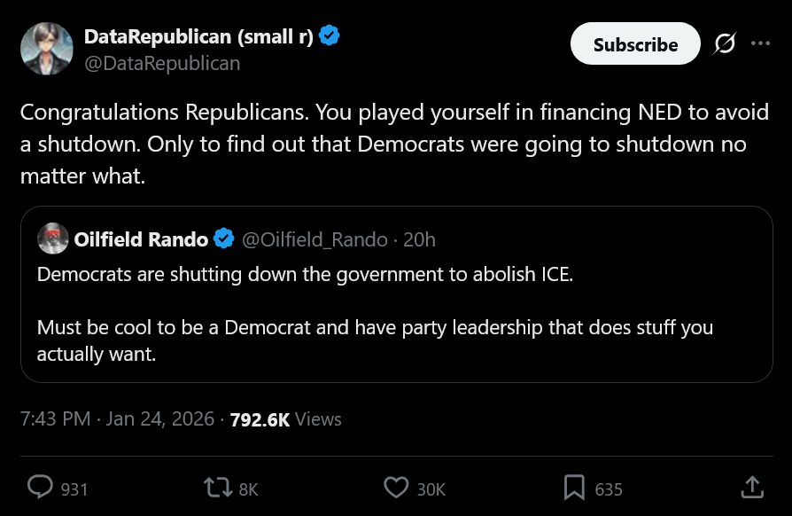Like the post with heart icon
This screenshot has width=792, height=516.
pos(396,488)
